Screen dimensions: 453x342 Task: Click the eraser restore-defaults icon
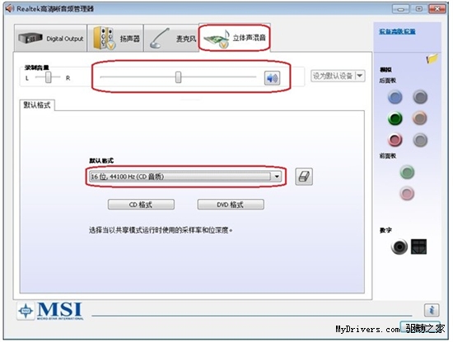pyautogui.click(x=304, y=177)
